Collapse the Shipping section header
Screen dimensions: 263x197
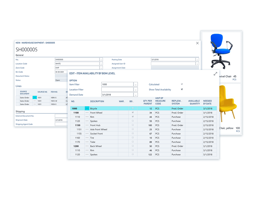[x=20, y=111]
